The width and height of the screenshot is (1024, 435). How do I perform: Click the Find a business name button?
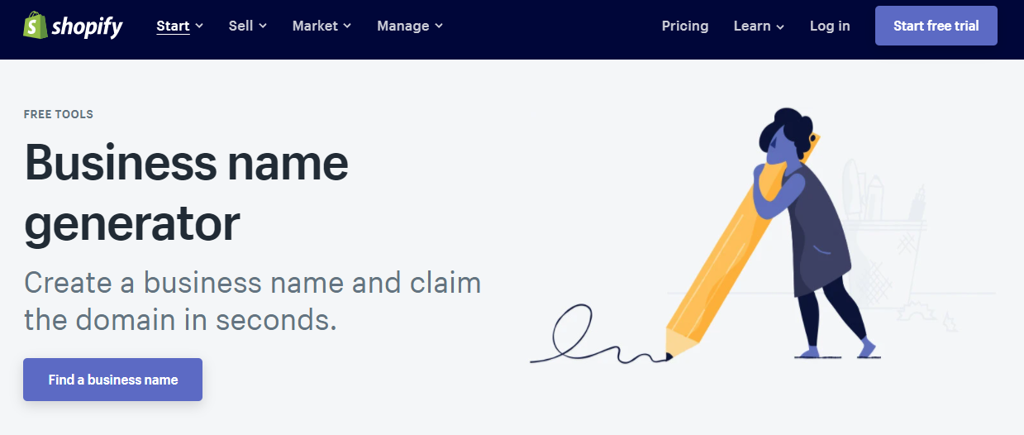[x=112, y=380]
